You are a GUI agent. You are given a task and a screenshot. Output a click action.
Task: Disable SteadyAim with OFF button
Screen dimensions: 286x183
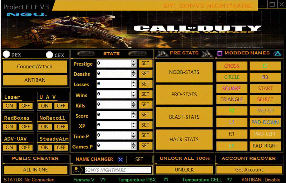click(x=61, y=147)
